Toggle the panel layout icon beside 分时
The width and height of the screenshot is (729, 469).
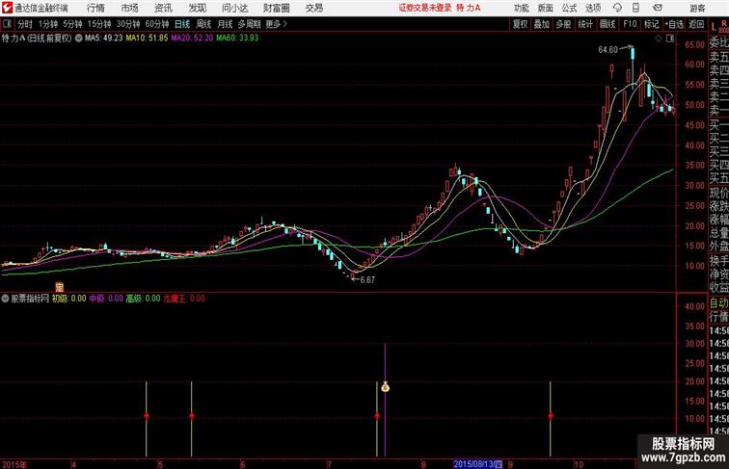(7, 24)
